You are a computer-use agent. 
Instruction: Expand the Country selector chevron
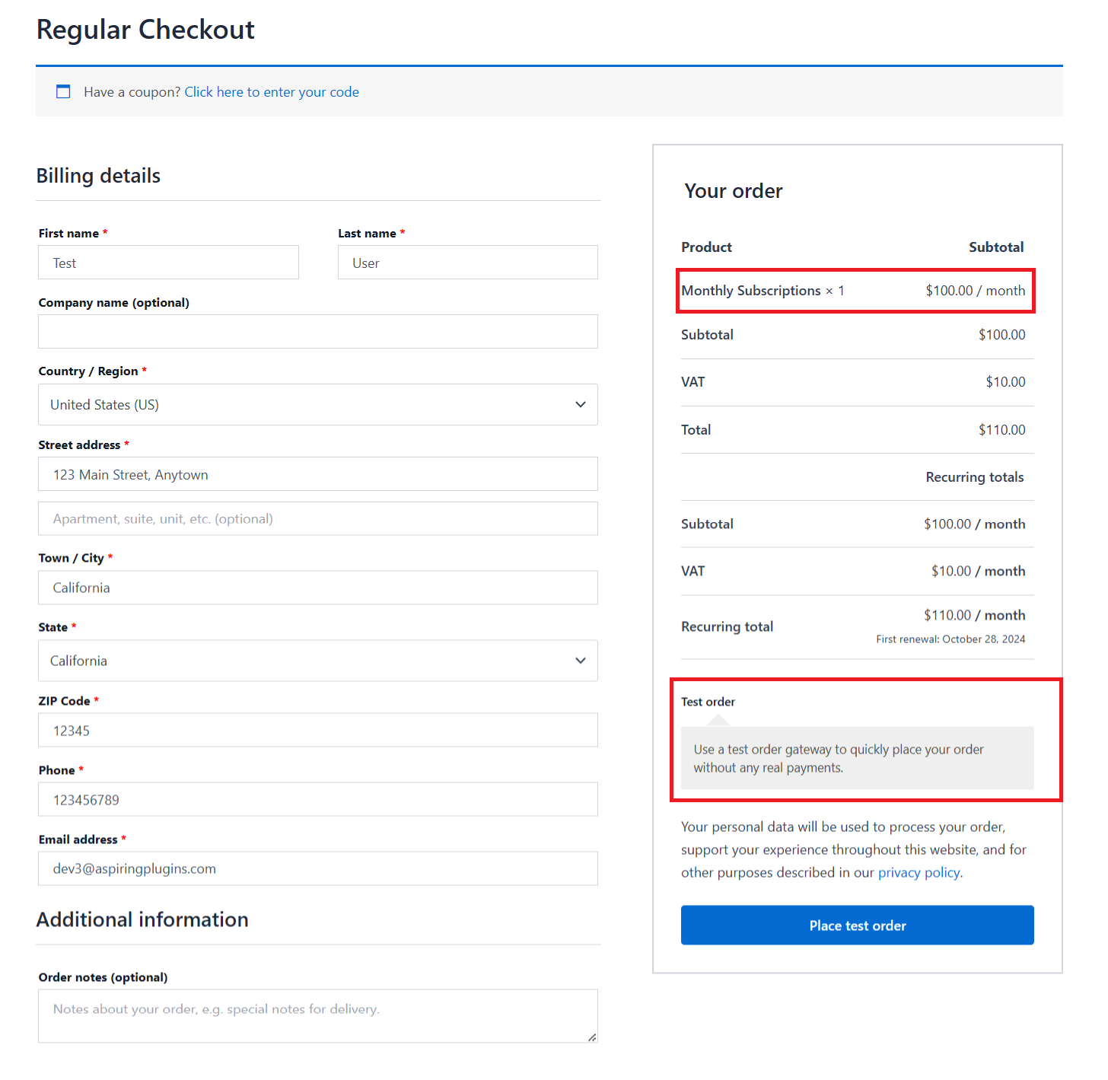coord(580,404)
